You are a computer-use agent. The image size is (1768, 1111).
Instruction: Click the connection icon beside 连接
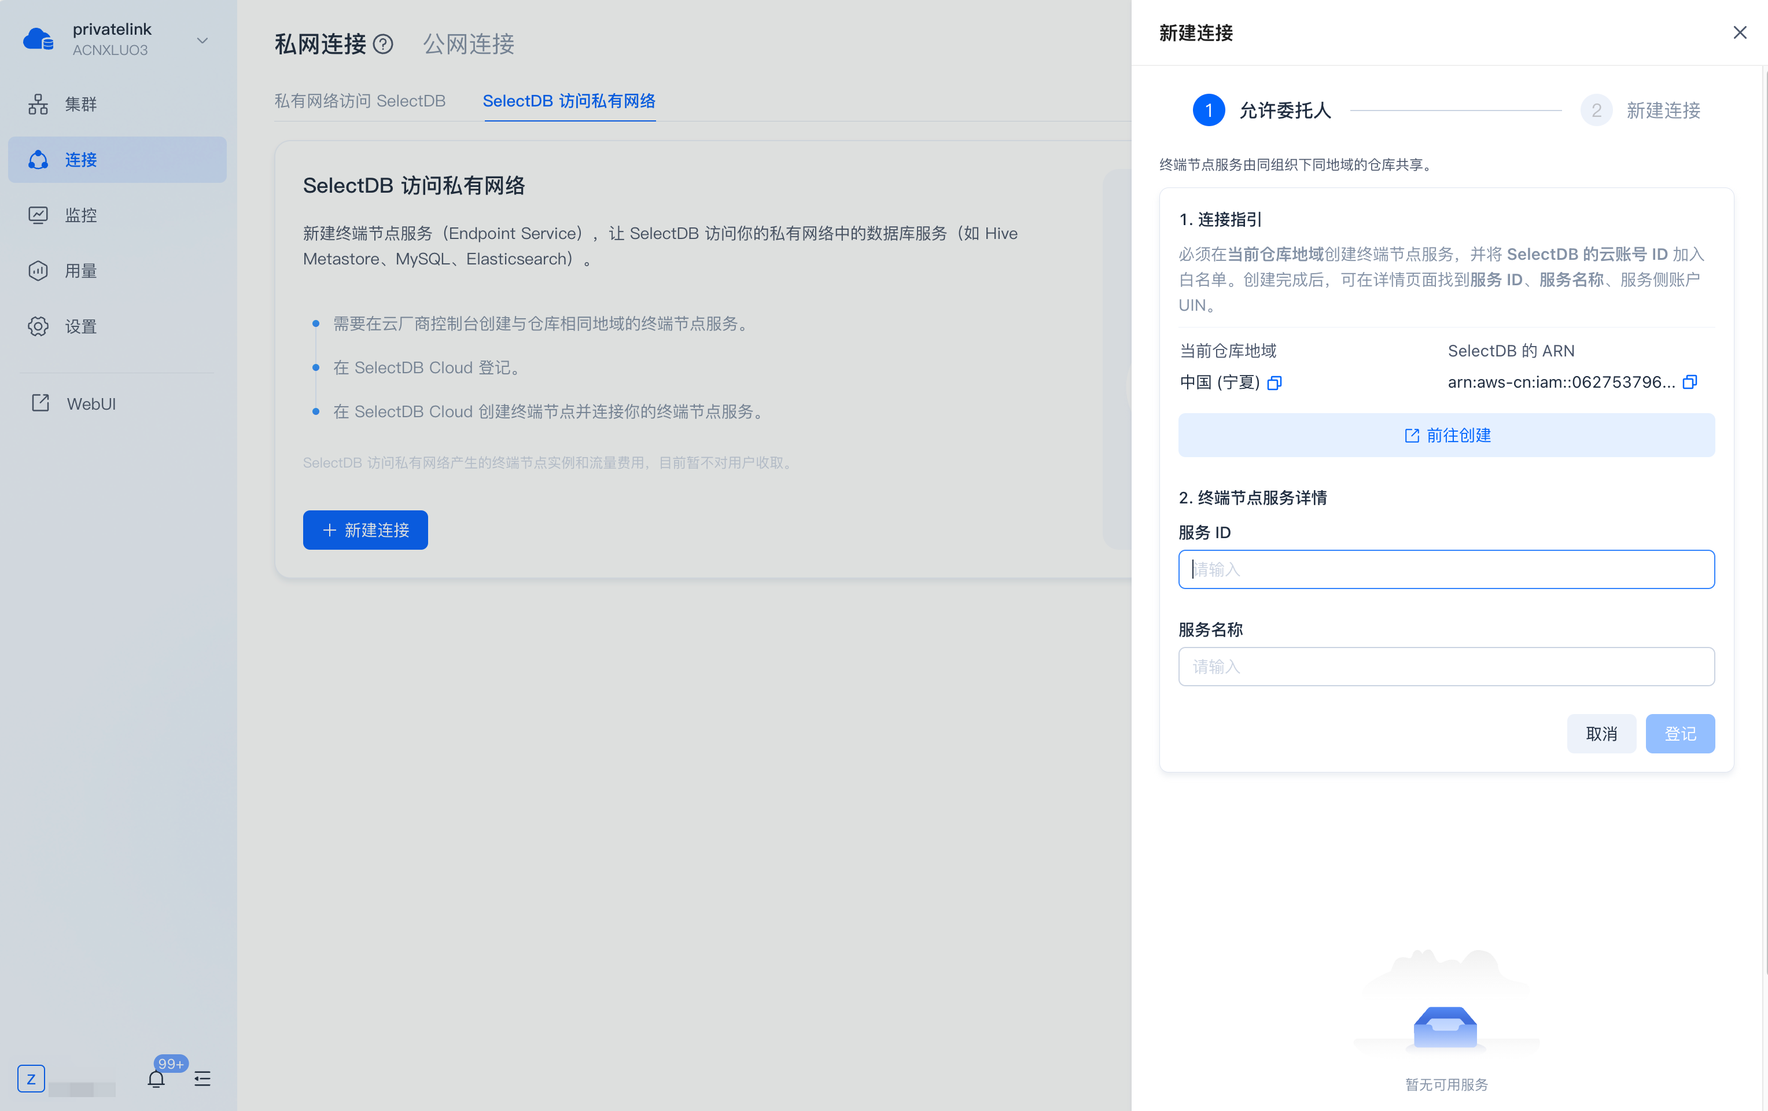[38, 159]
